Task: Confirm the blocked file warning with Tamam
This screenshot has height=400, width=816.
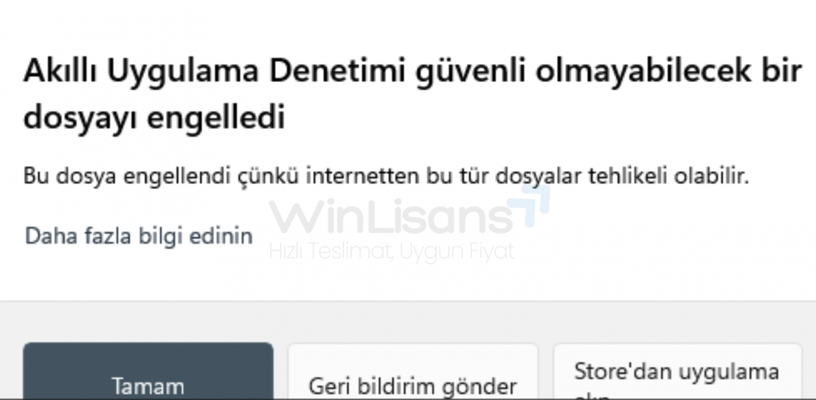Action: (148, 371)
